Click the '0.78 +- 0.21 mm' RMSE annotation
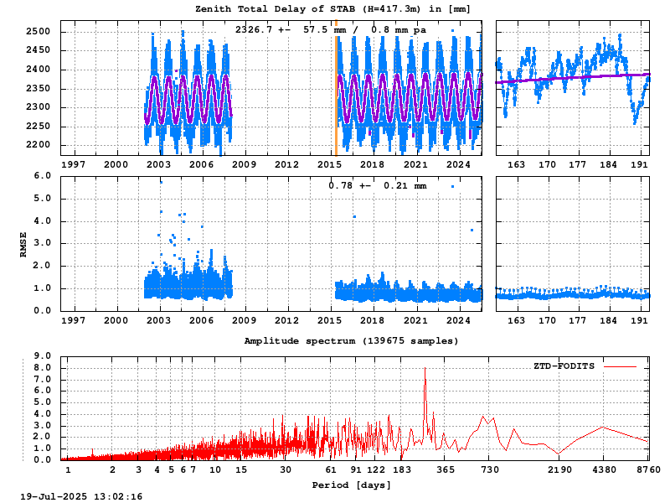The width and height of the screenshot is (670, 503). (378, 185)
